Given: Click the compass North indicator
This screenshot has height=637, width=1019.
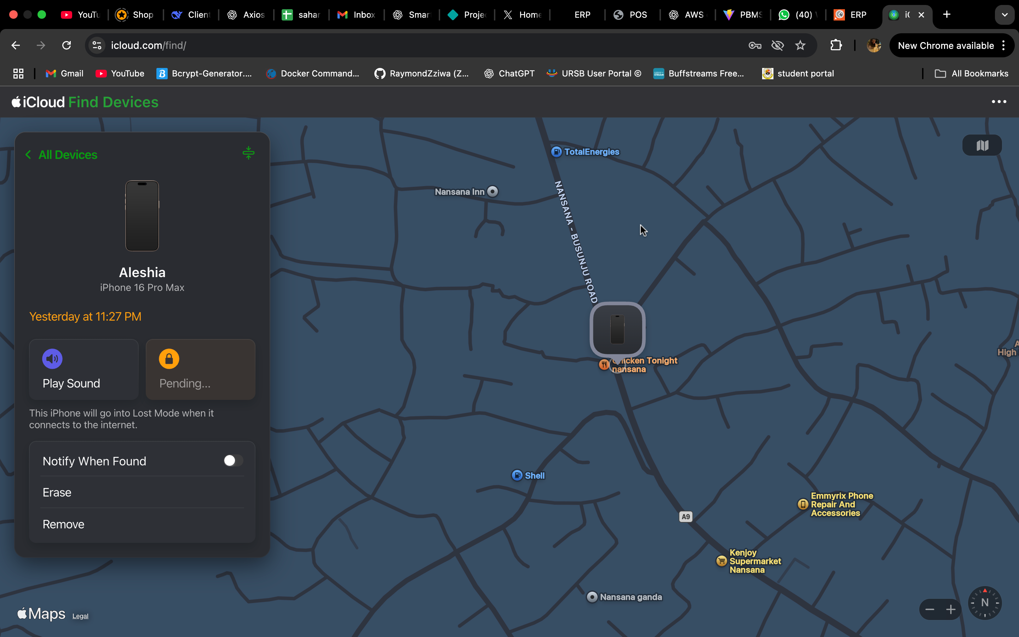Looking at the screenshot, I should pos(984,602).
